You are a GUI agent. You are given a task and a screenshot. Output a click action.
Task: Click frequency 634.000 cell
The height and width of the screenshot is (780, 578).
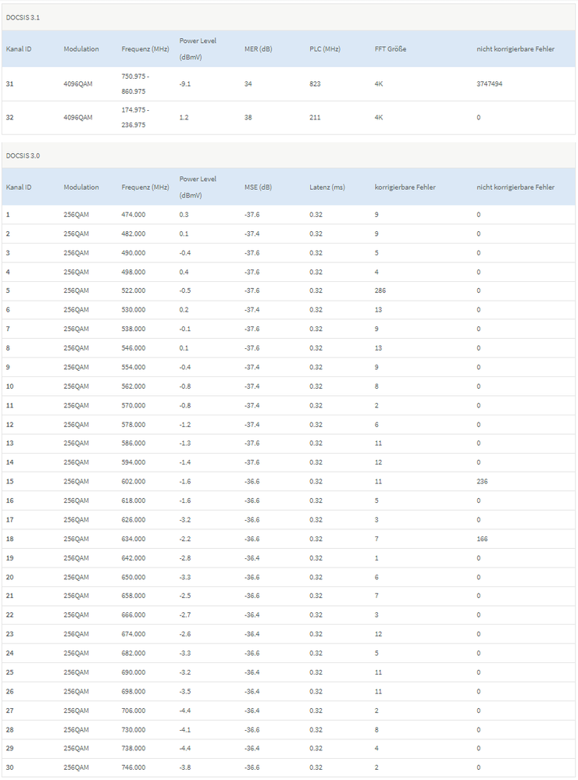pos(134,539)
